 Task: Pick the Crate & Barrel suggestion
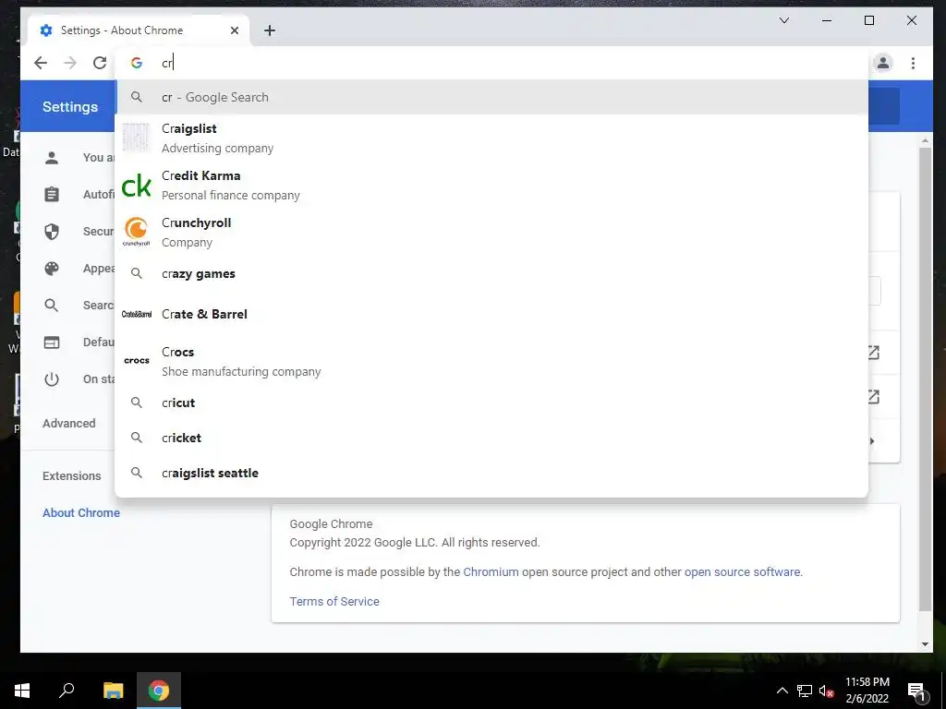pos(491,314)
